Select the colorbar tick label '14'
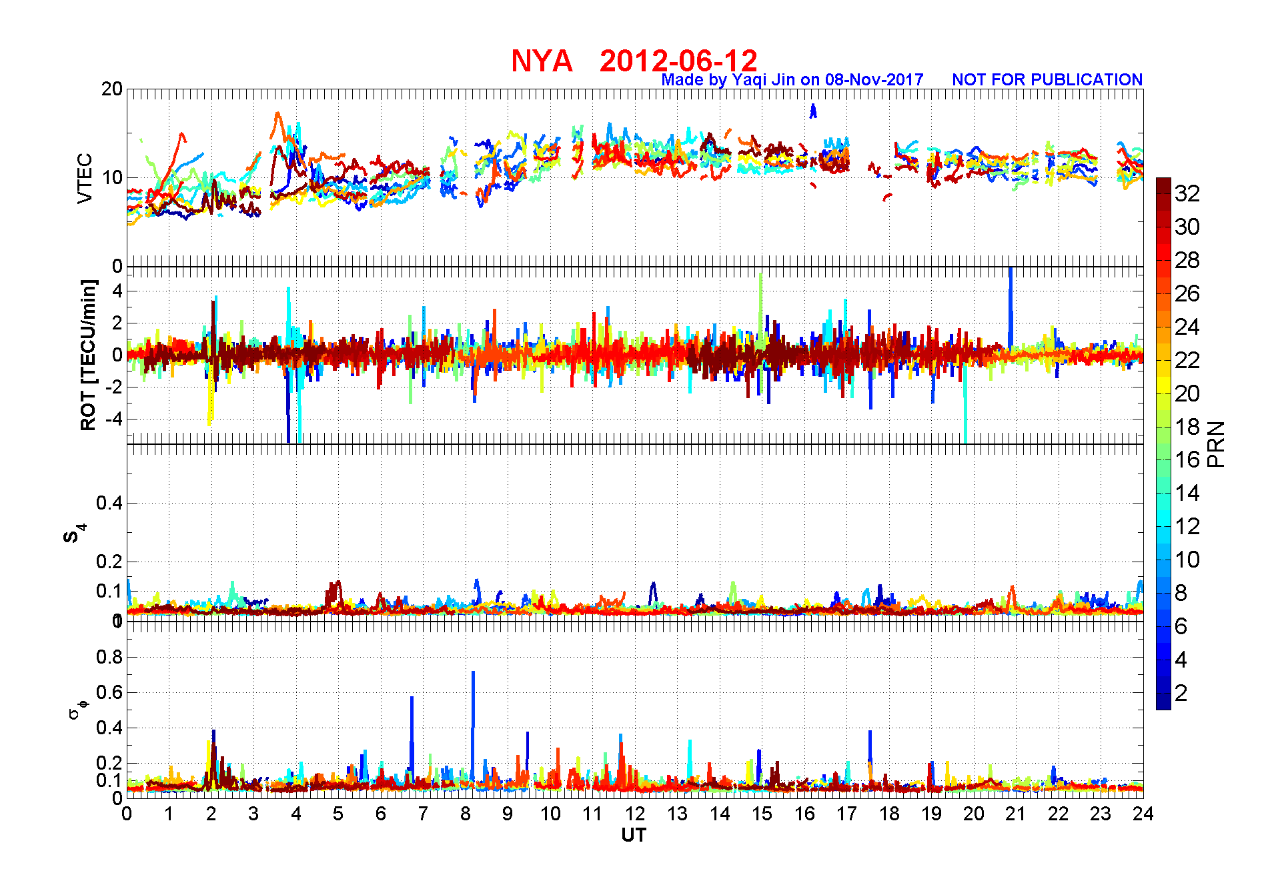Image resolution: width=1270 pixels, height=887 pixels. coord(1187,493)
